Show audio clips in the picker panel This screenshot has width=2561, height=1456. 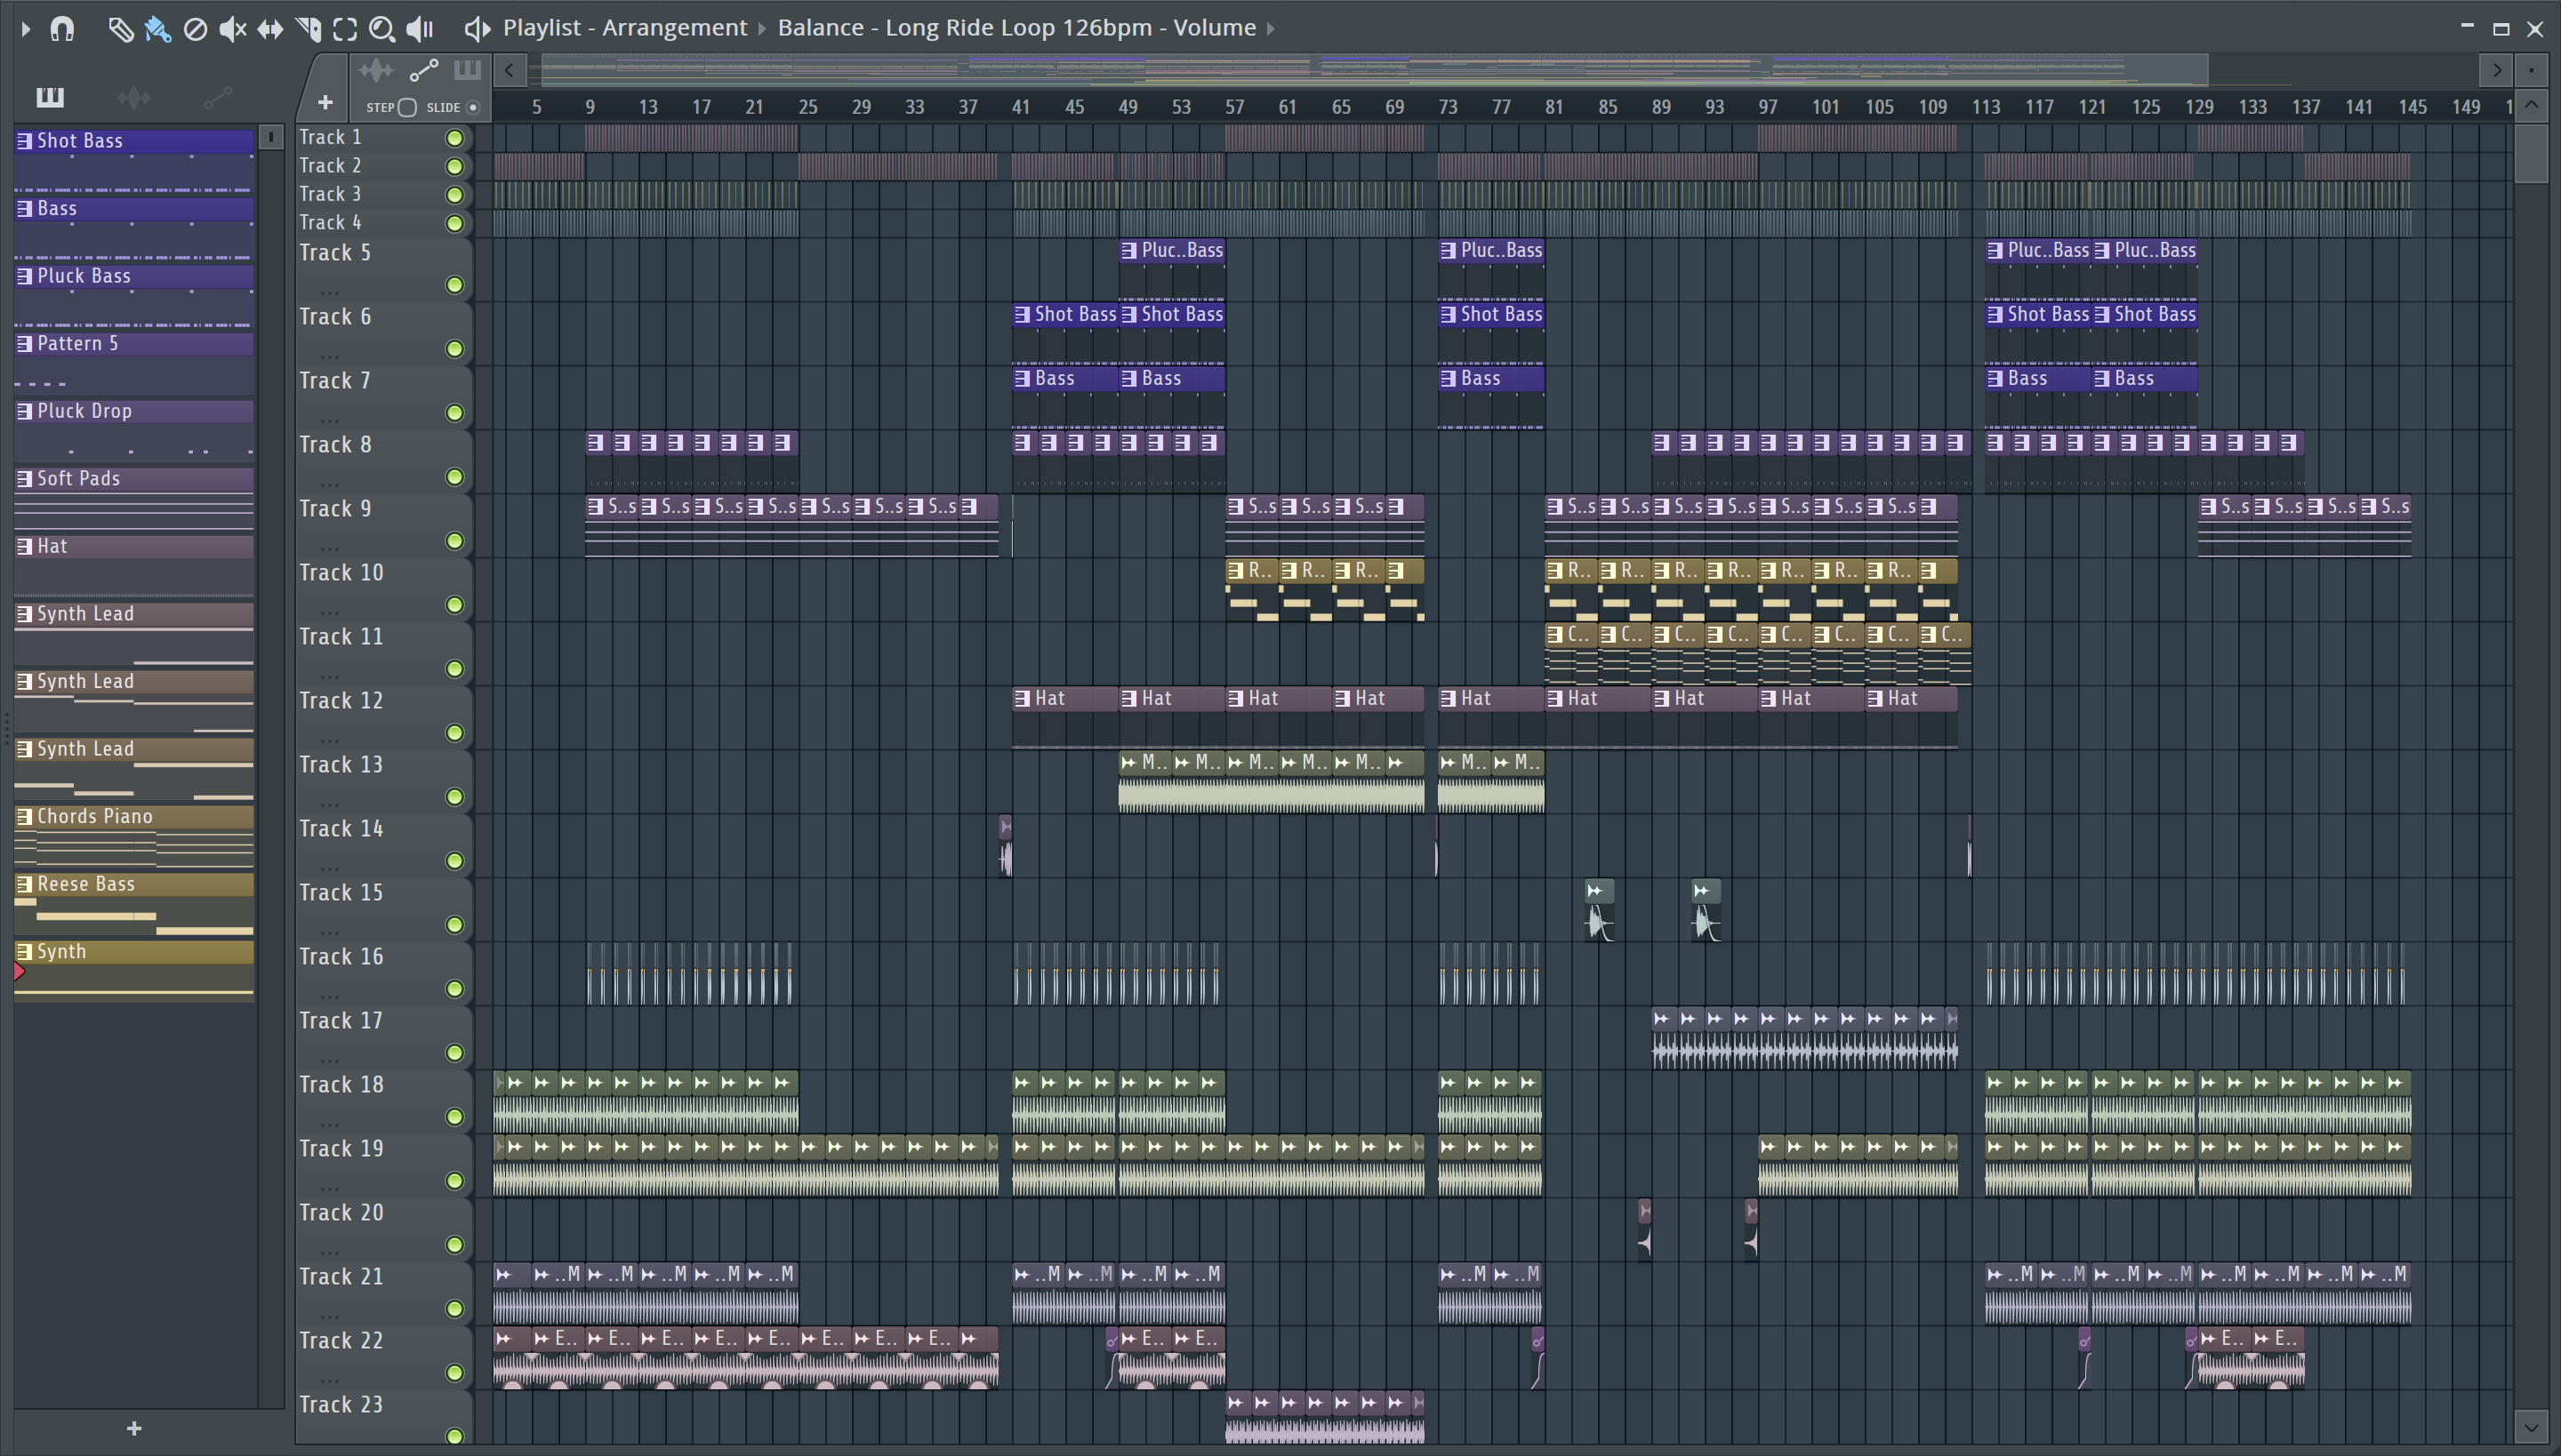point(133,97)
